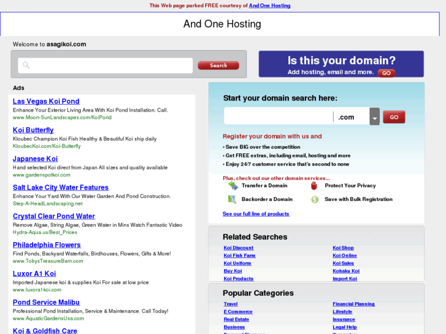Click Backorder a Domain text link
This screenshot has height=334, width=446.
[x=267, y=199]
